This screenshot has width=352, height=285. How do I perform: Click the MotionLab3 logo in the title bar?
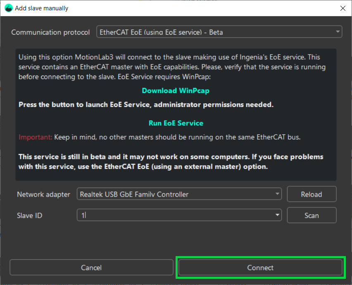(x=8, y=8)
